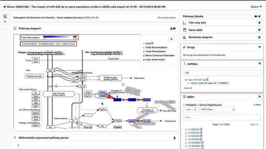Click video icon in Pathway Details header
This screenshot has width=266, height=149.
256,17
